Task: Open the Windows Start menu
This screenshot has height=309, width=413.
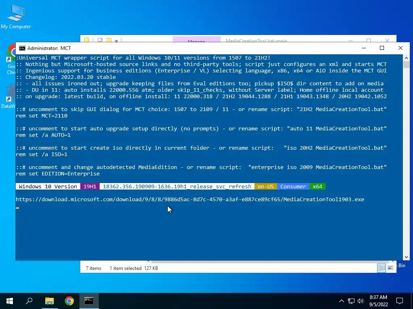Action: (10, 301)
